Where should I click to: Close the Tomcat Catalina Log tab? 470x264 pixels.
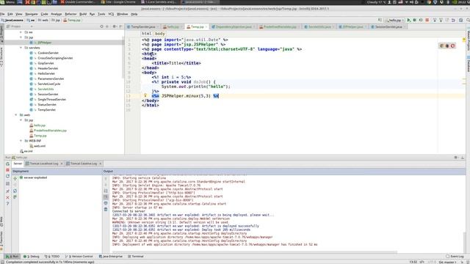coord(100,164)
